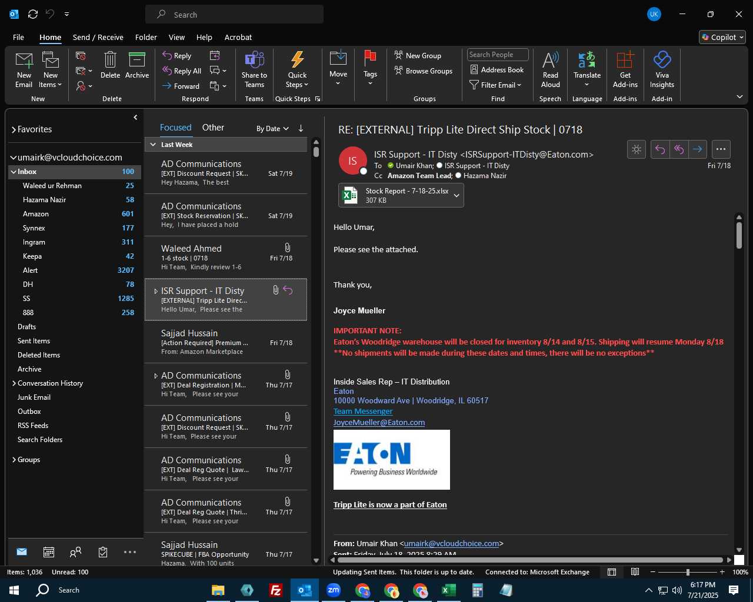Open the By Date sort dropdown

coord(272,128)
